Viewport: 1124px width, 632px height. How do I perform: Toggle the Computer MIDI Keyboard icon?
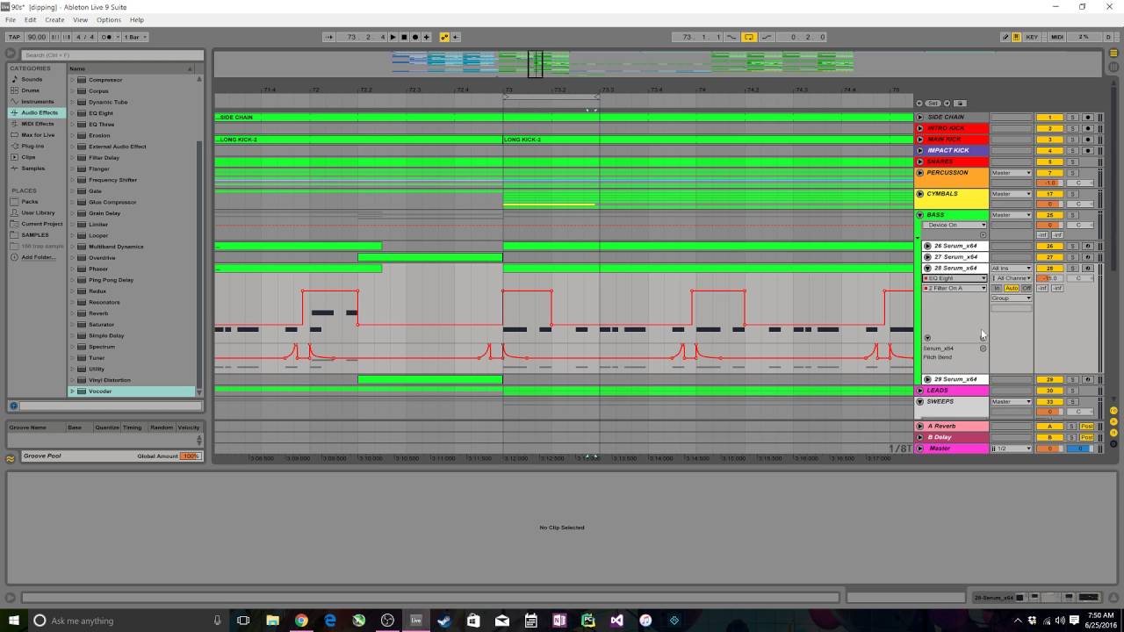(x=1016, y=37)
